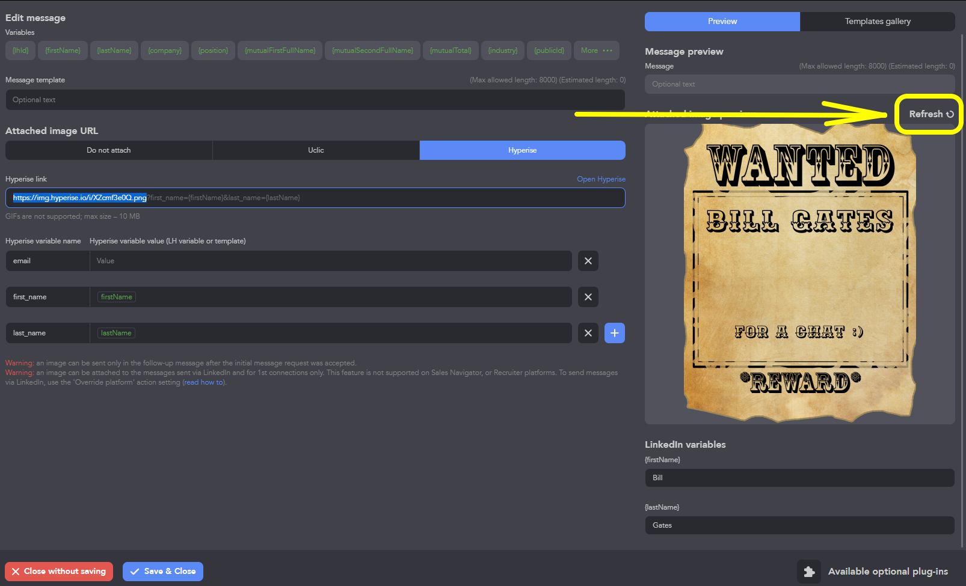
Task: Click Save & Close button
Action: coord(163,572)
